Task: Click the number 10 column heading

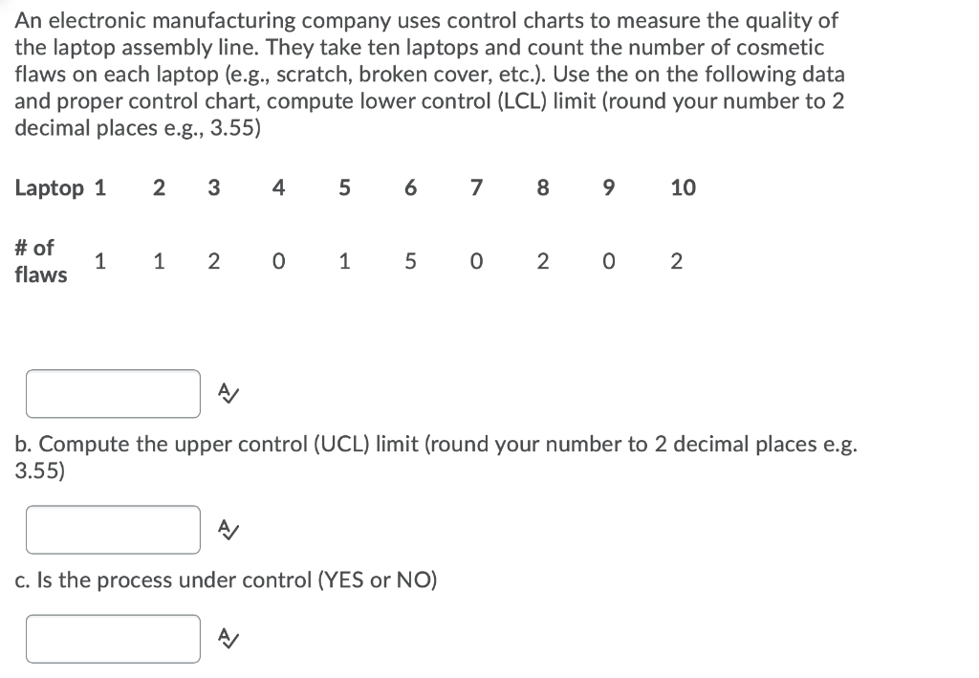Action: tap(683, 188)
